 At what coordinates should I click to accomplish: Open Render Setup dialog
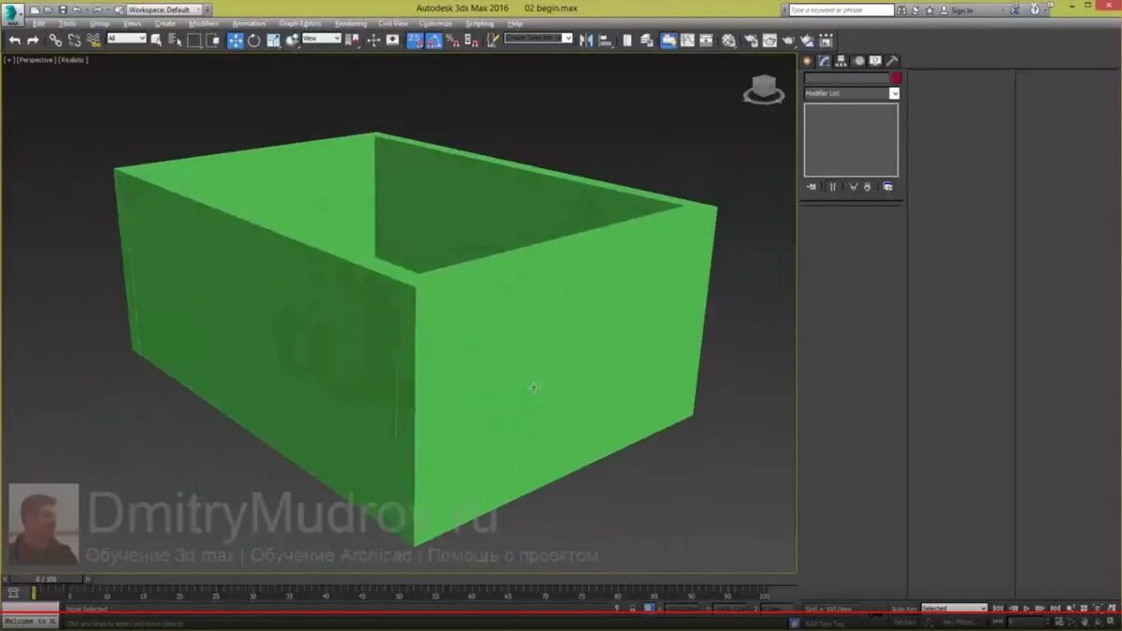coord(750,40)
